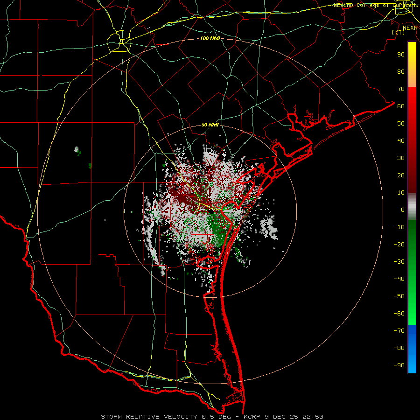This screenshot has width=420, height=420.
Task: Click the 50 NMI range ring label
Action: pyautogui.click(x=210, y=125)
